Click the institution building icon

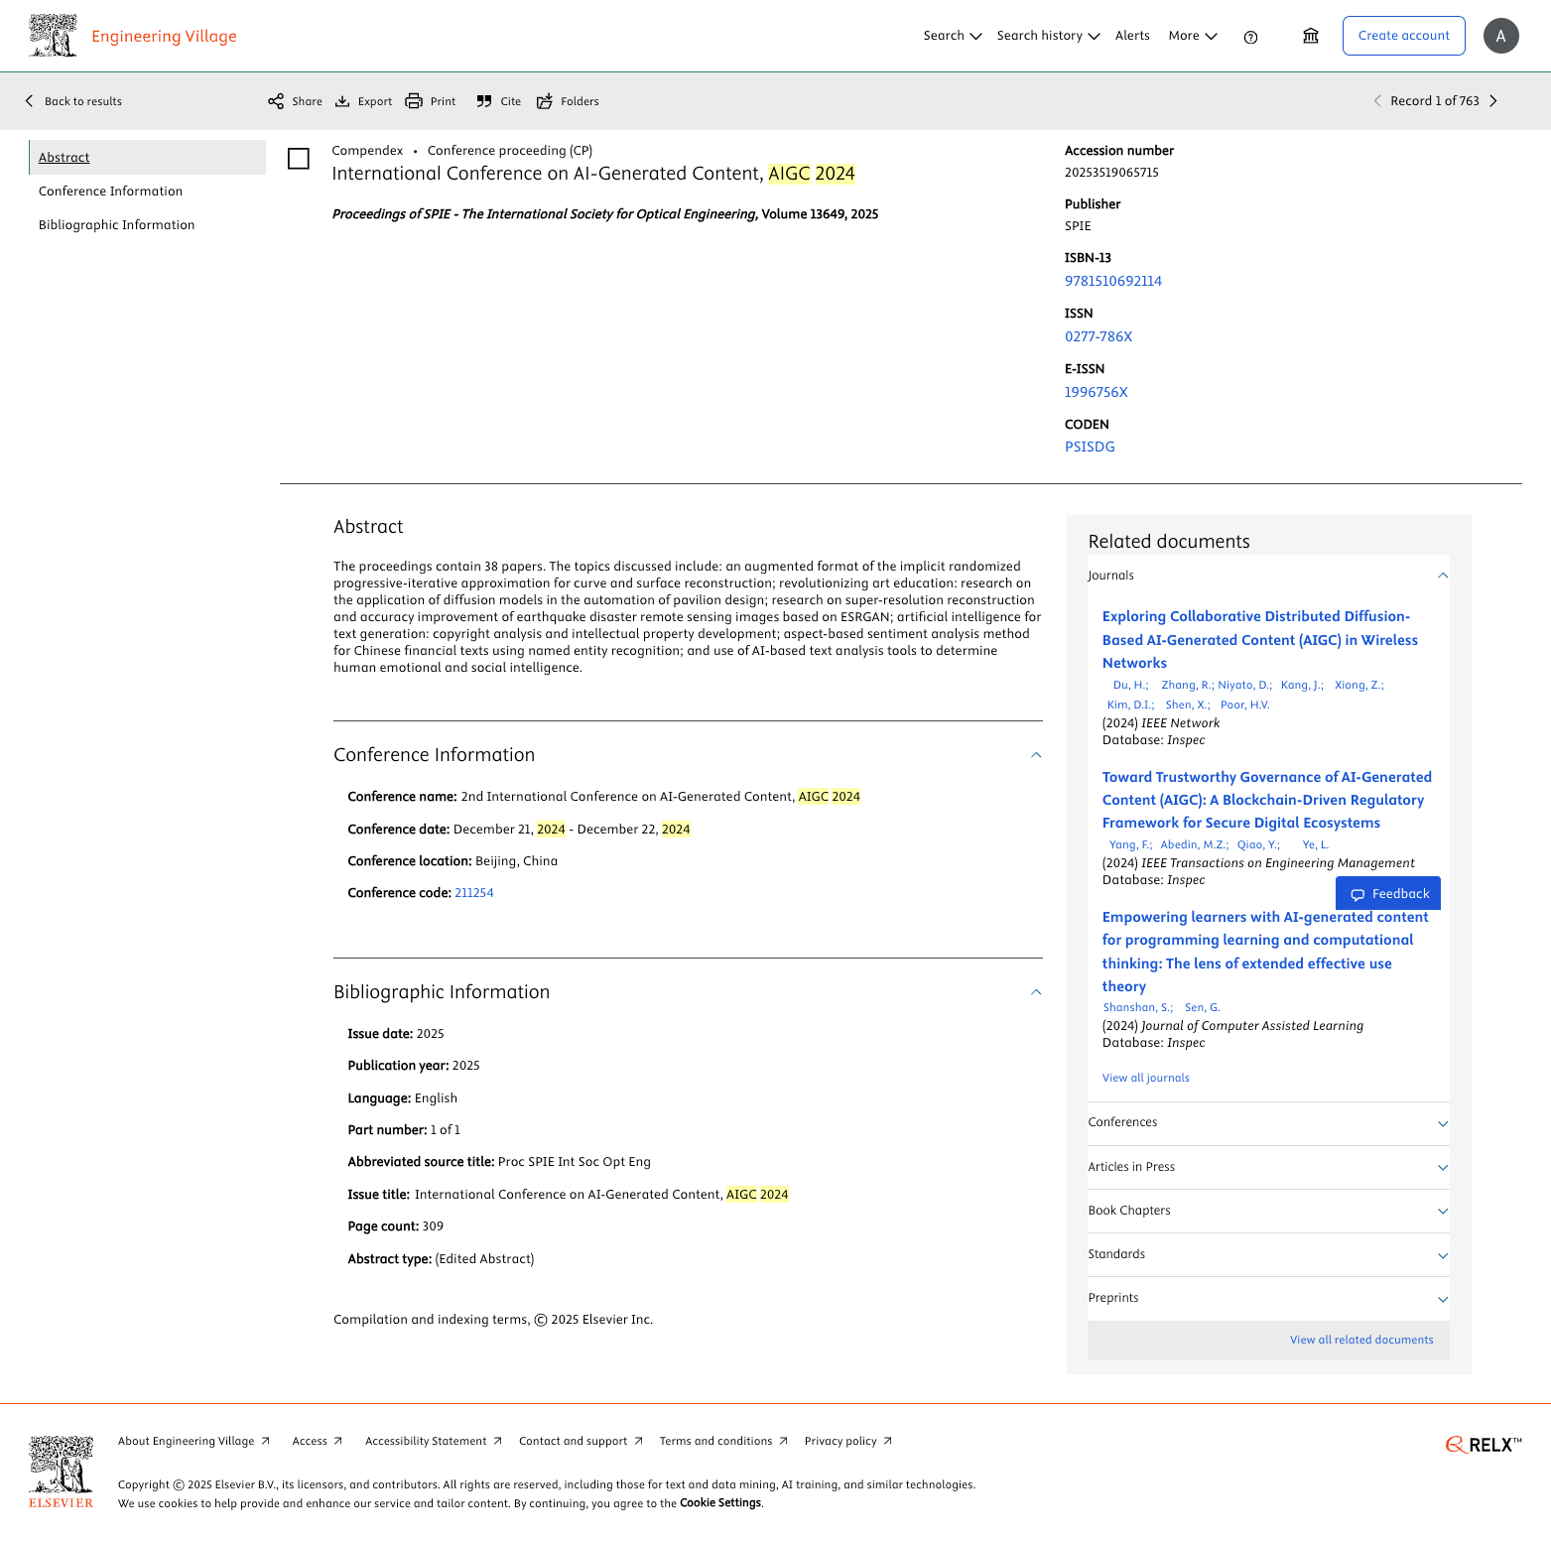point(1311,36)
